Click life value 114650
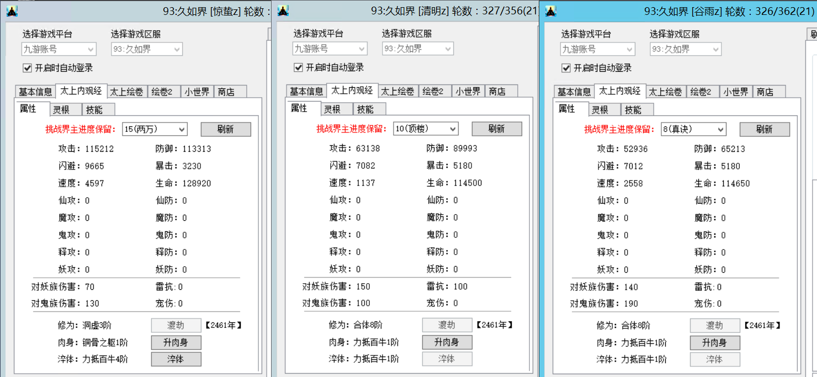Screen dimensions: 817x377 coord(735,183)
